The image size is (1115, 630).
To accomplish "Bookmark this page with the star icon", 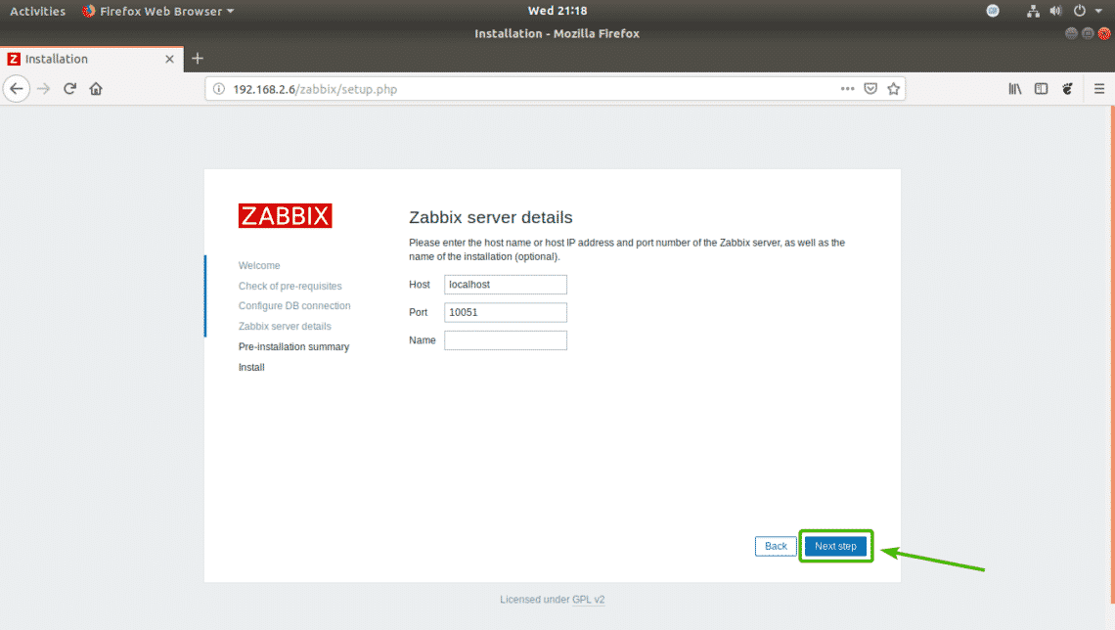I will (894, 89).
